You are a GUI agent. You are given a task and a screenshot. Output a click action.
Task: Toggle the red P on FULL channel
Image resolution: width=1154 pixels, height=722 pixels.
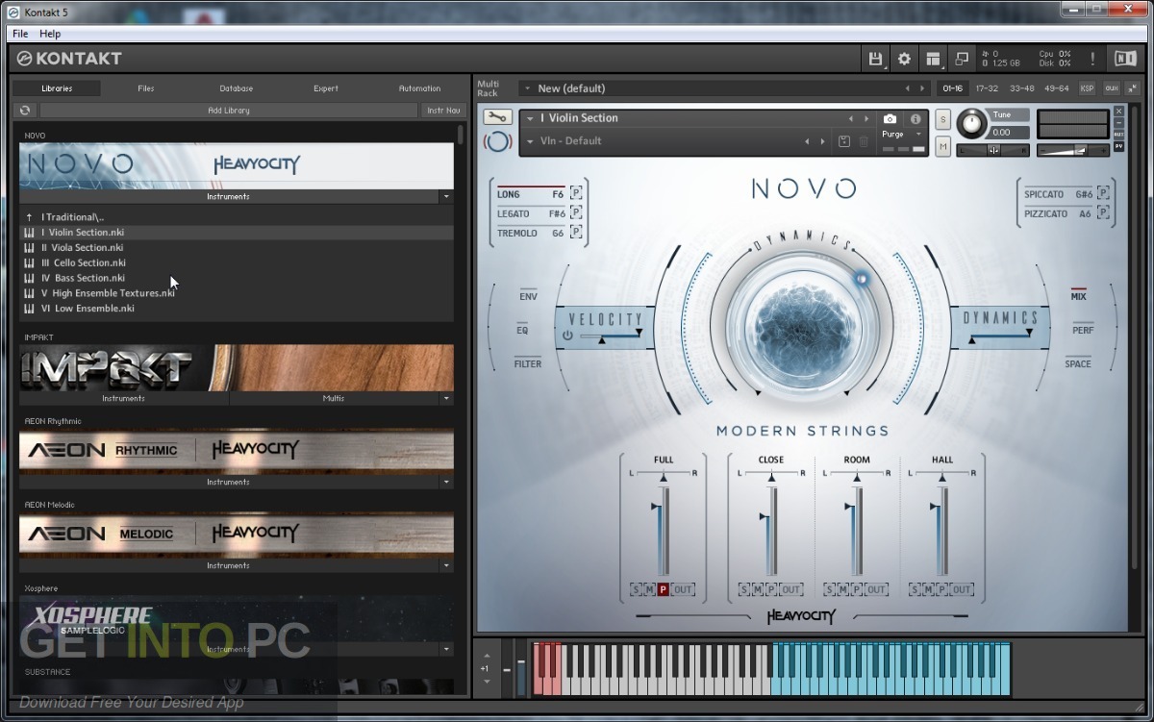coord(664,589)
